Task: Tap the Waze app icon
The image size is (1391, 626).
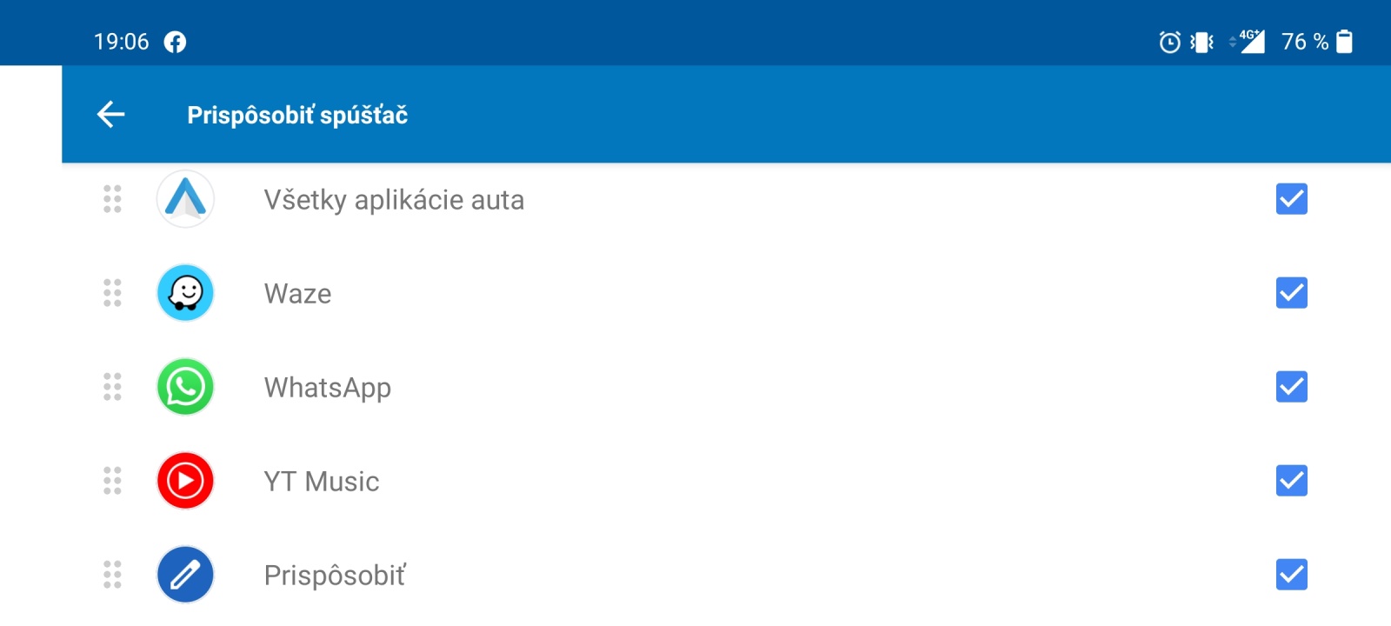Action: pyautogui.click(x=185, y=293)
